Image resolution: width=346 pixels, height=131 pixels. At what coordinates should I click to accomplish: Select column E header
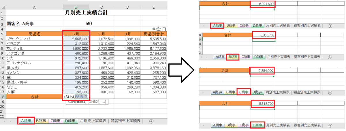[x=153, y=7]
